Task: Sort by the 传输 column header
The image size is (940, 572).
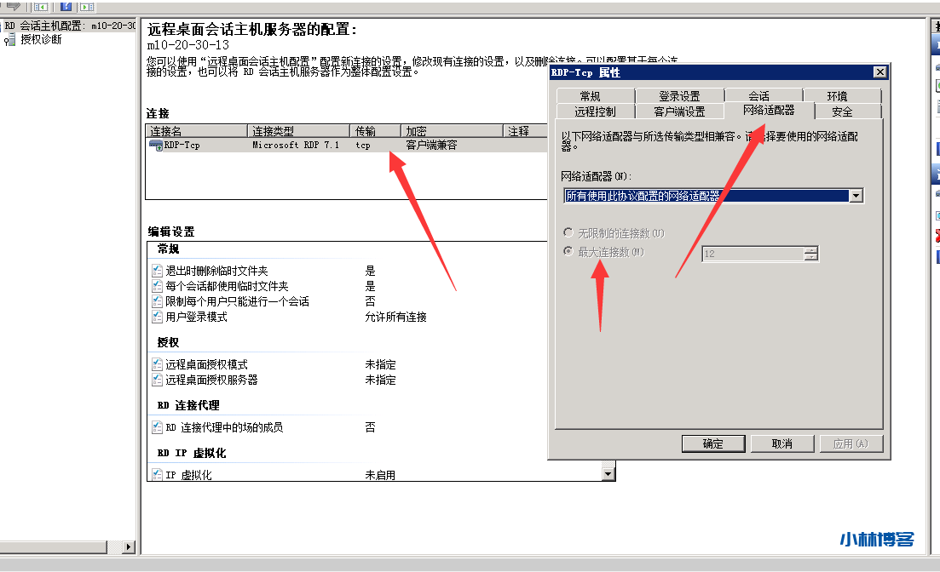Action: point(375,131)
